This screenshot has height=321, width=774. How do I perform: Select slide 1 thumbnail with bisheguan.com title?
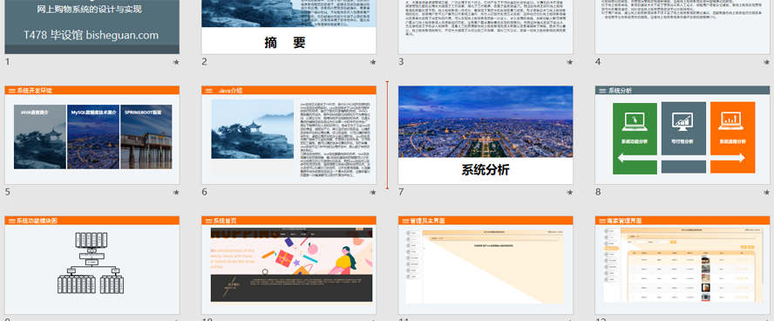(92, 27)
